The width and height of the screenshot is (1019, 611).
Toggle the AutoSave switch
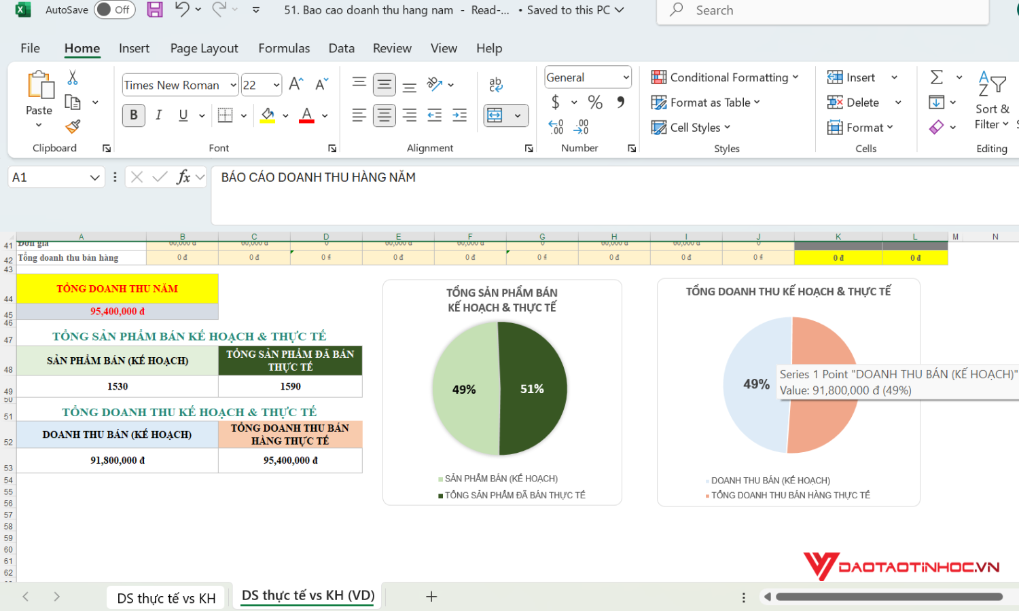point(114,10)
